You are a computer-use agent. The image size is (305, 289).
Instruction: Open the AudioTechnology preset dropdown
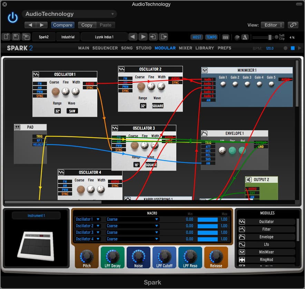point(69,14)
